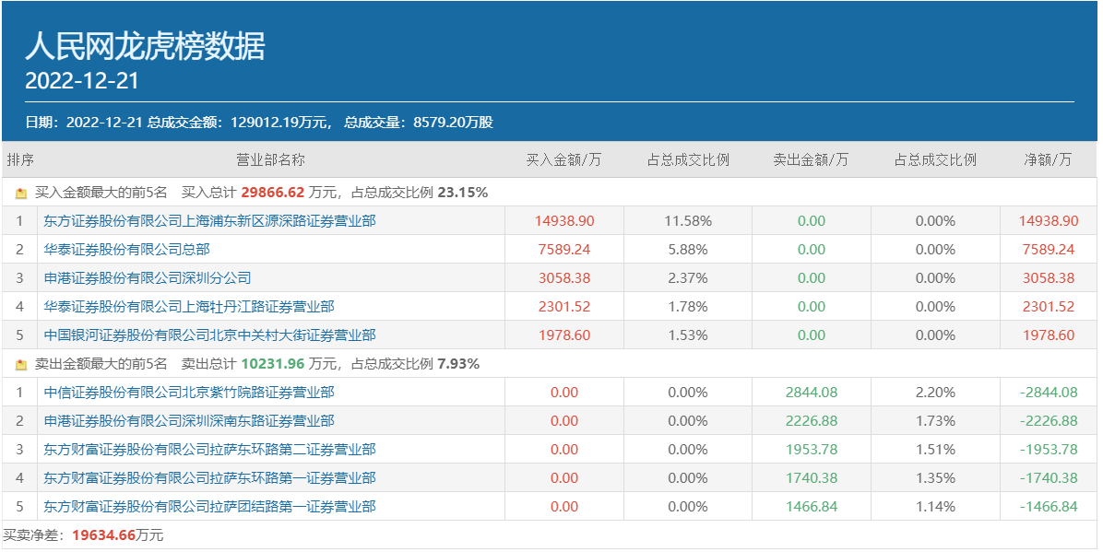Click the icon beside 买入金额最大的前5名

pos(21,194)
